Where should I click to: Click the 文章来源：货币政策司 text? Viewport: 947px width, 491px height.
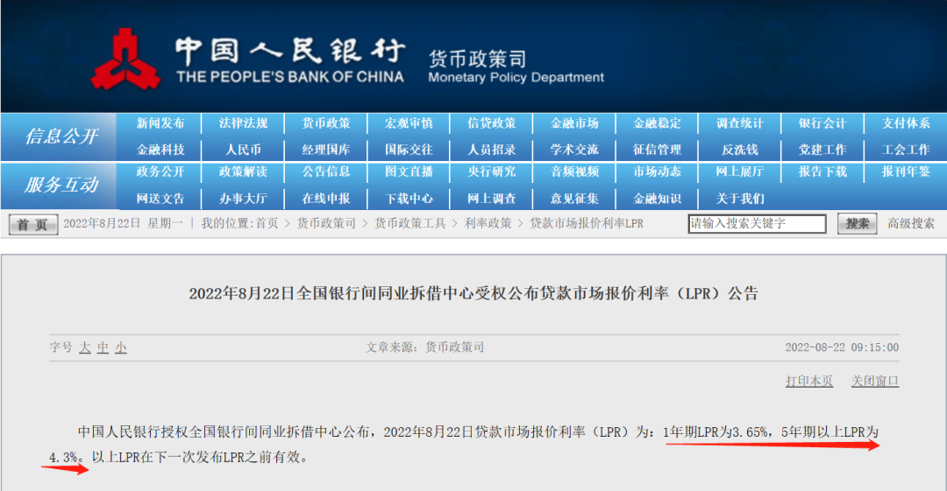tap(424, 347)
